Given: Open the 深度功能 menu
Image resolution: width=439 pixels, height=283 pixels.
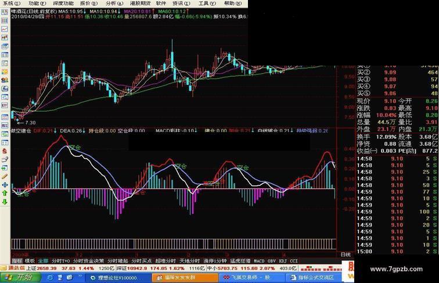Looking at the screenshot, I should point(63,3).
